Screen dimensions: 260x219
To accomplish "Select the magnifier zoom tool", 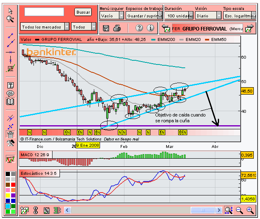I will tap(10, 19).
